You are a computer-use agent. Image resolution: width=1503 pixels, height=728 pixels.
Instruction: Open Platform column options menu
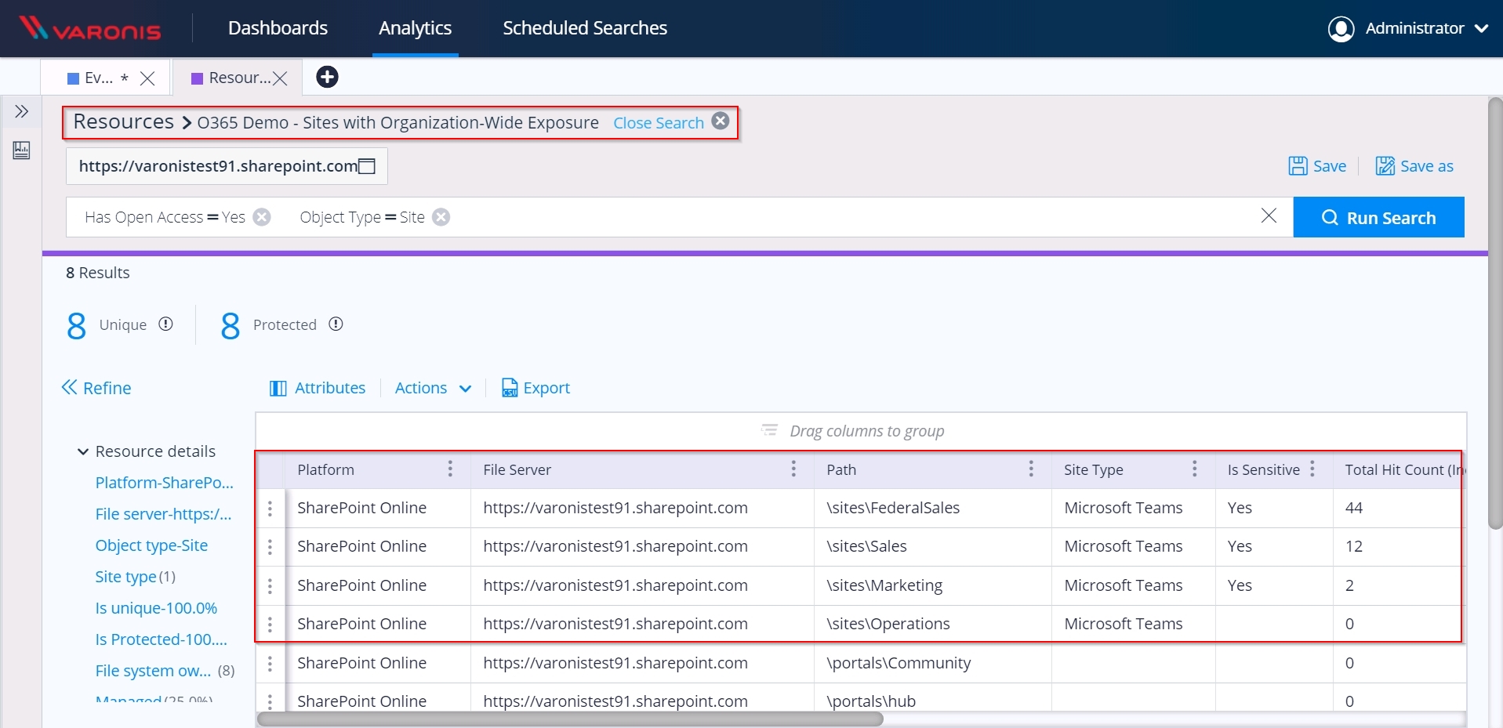(450, 469)
